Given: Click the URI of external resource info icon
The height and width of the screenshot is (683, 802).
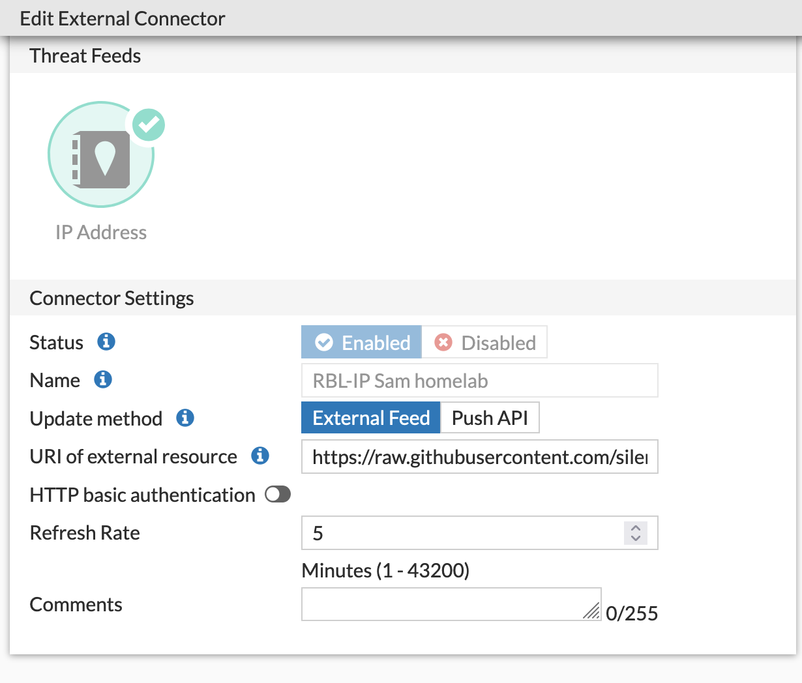Looking at the screenshot, I should pyautogui.click(x=259, y=456).
